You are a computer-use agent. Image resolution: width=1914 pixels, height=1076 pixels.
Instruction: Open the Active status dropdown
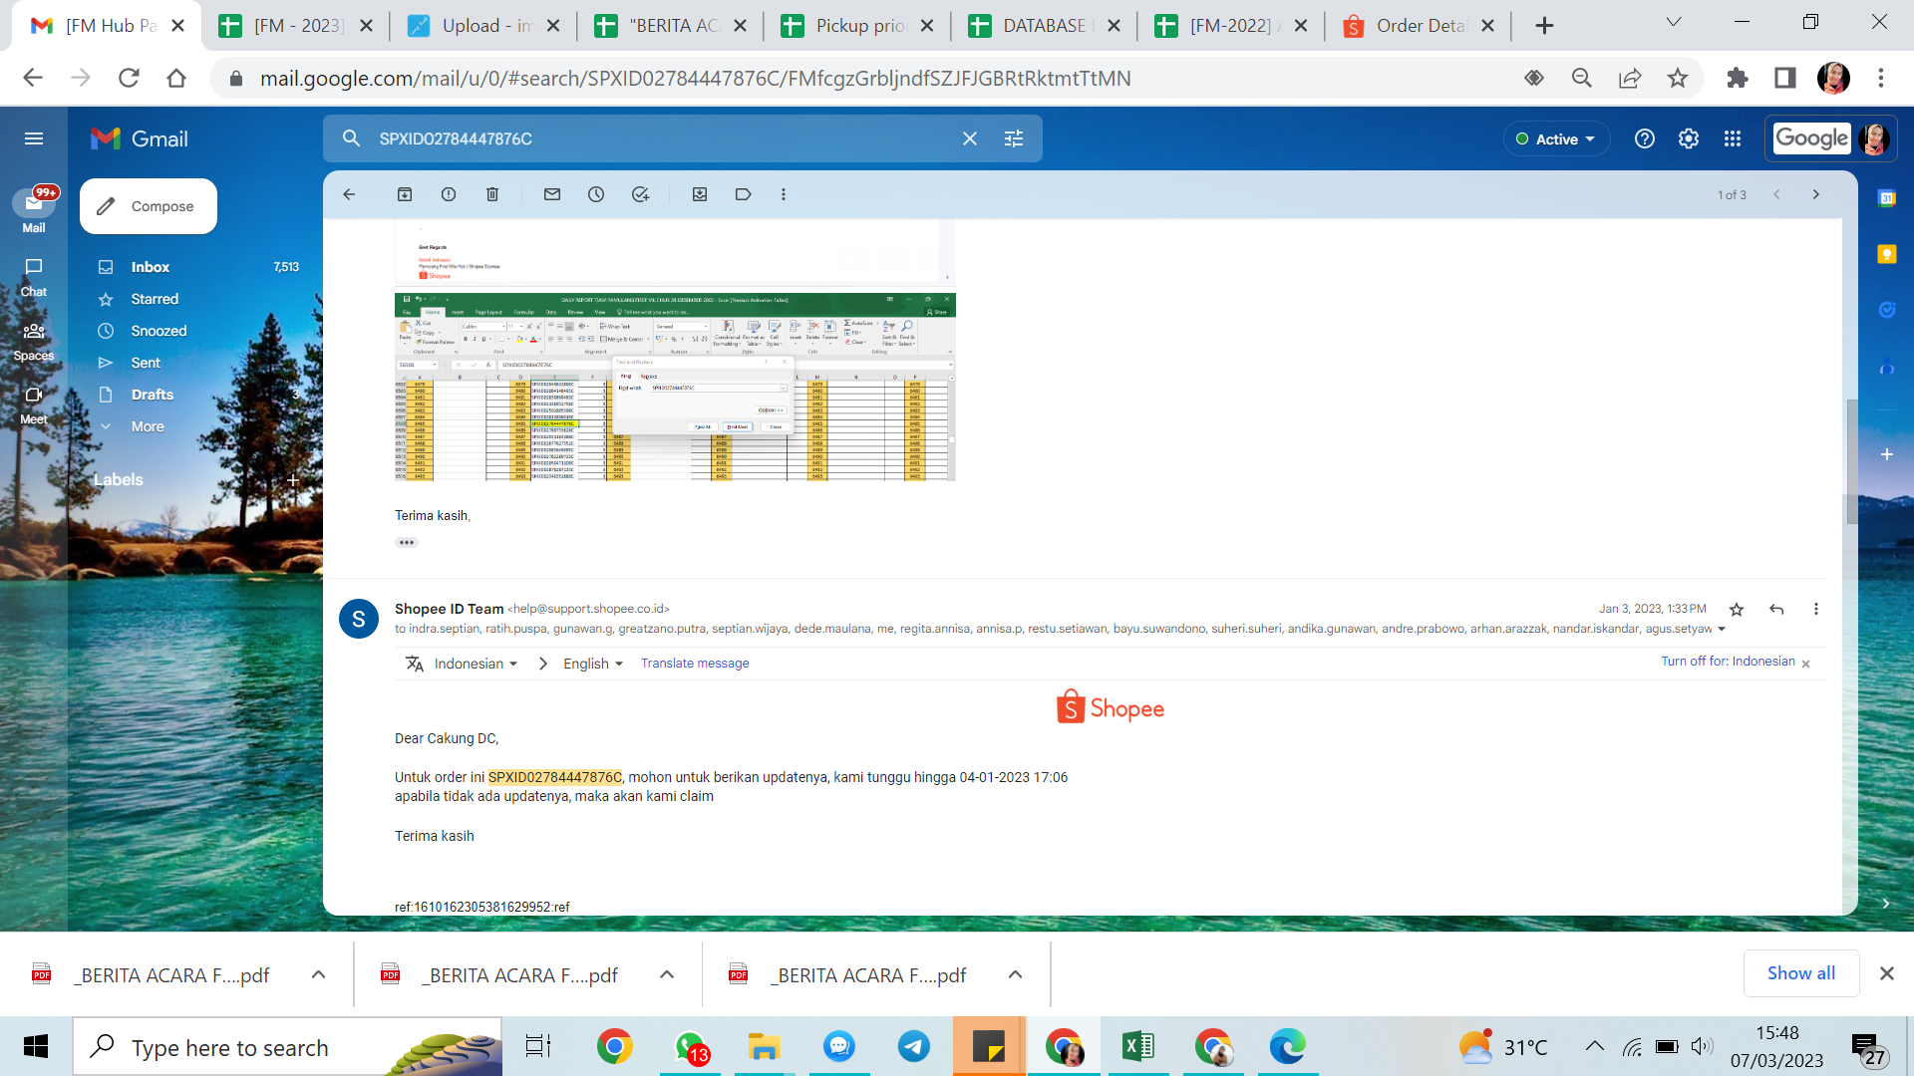(x=1556, y=139)
